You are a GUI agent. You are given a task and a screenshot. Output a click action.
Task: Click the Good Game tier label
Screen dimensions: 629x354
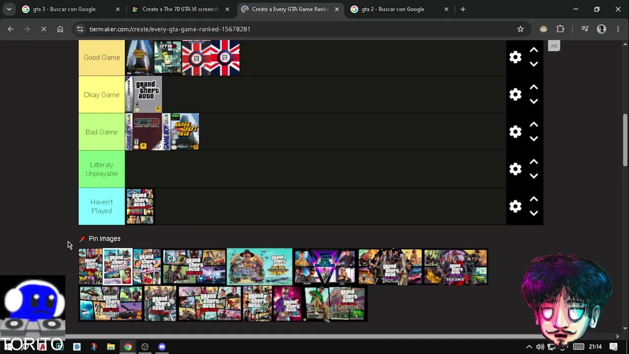(x=102, y=58)
